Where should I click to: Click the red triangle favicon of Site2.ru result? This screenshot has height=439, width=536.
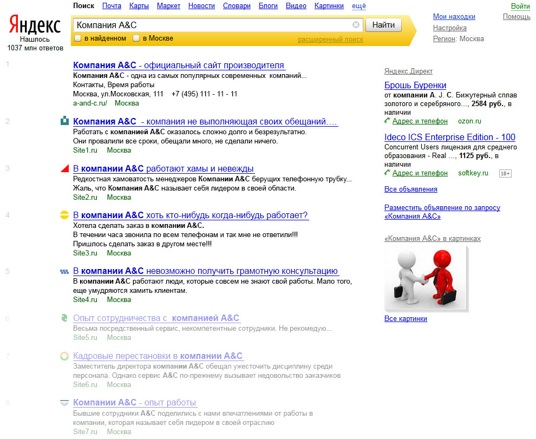pyautogui.click(x=64, y=168)
